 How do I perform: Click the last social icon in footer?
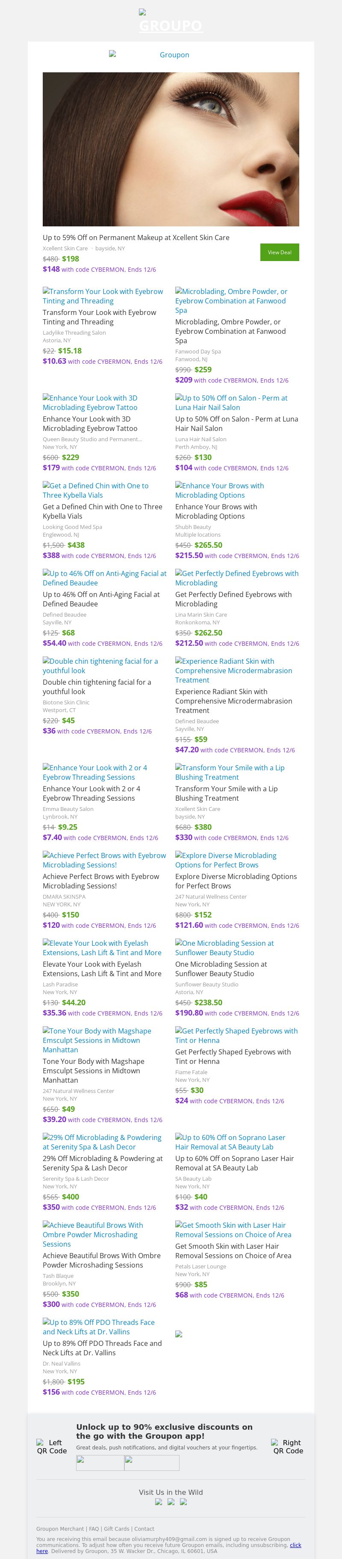click(184, 1502)
